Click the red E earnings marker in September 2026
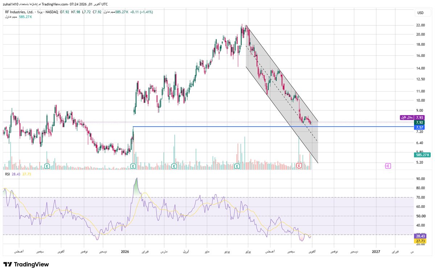Viewport: 435px width, 273px height. (299, 166)
